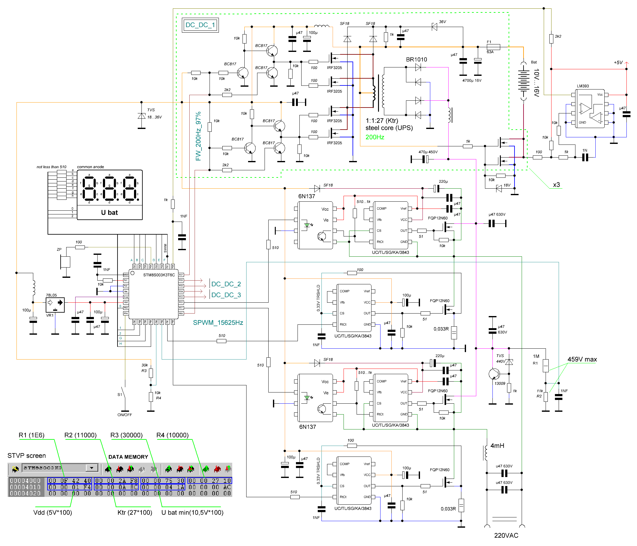The image size is (637, 546).
Task: Click the plain black chip toolbar icon
Action: coord(108,469)
